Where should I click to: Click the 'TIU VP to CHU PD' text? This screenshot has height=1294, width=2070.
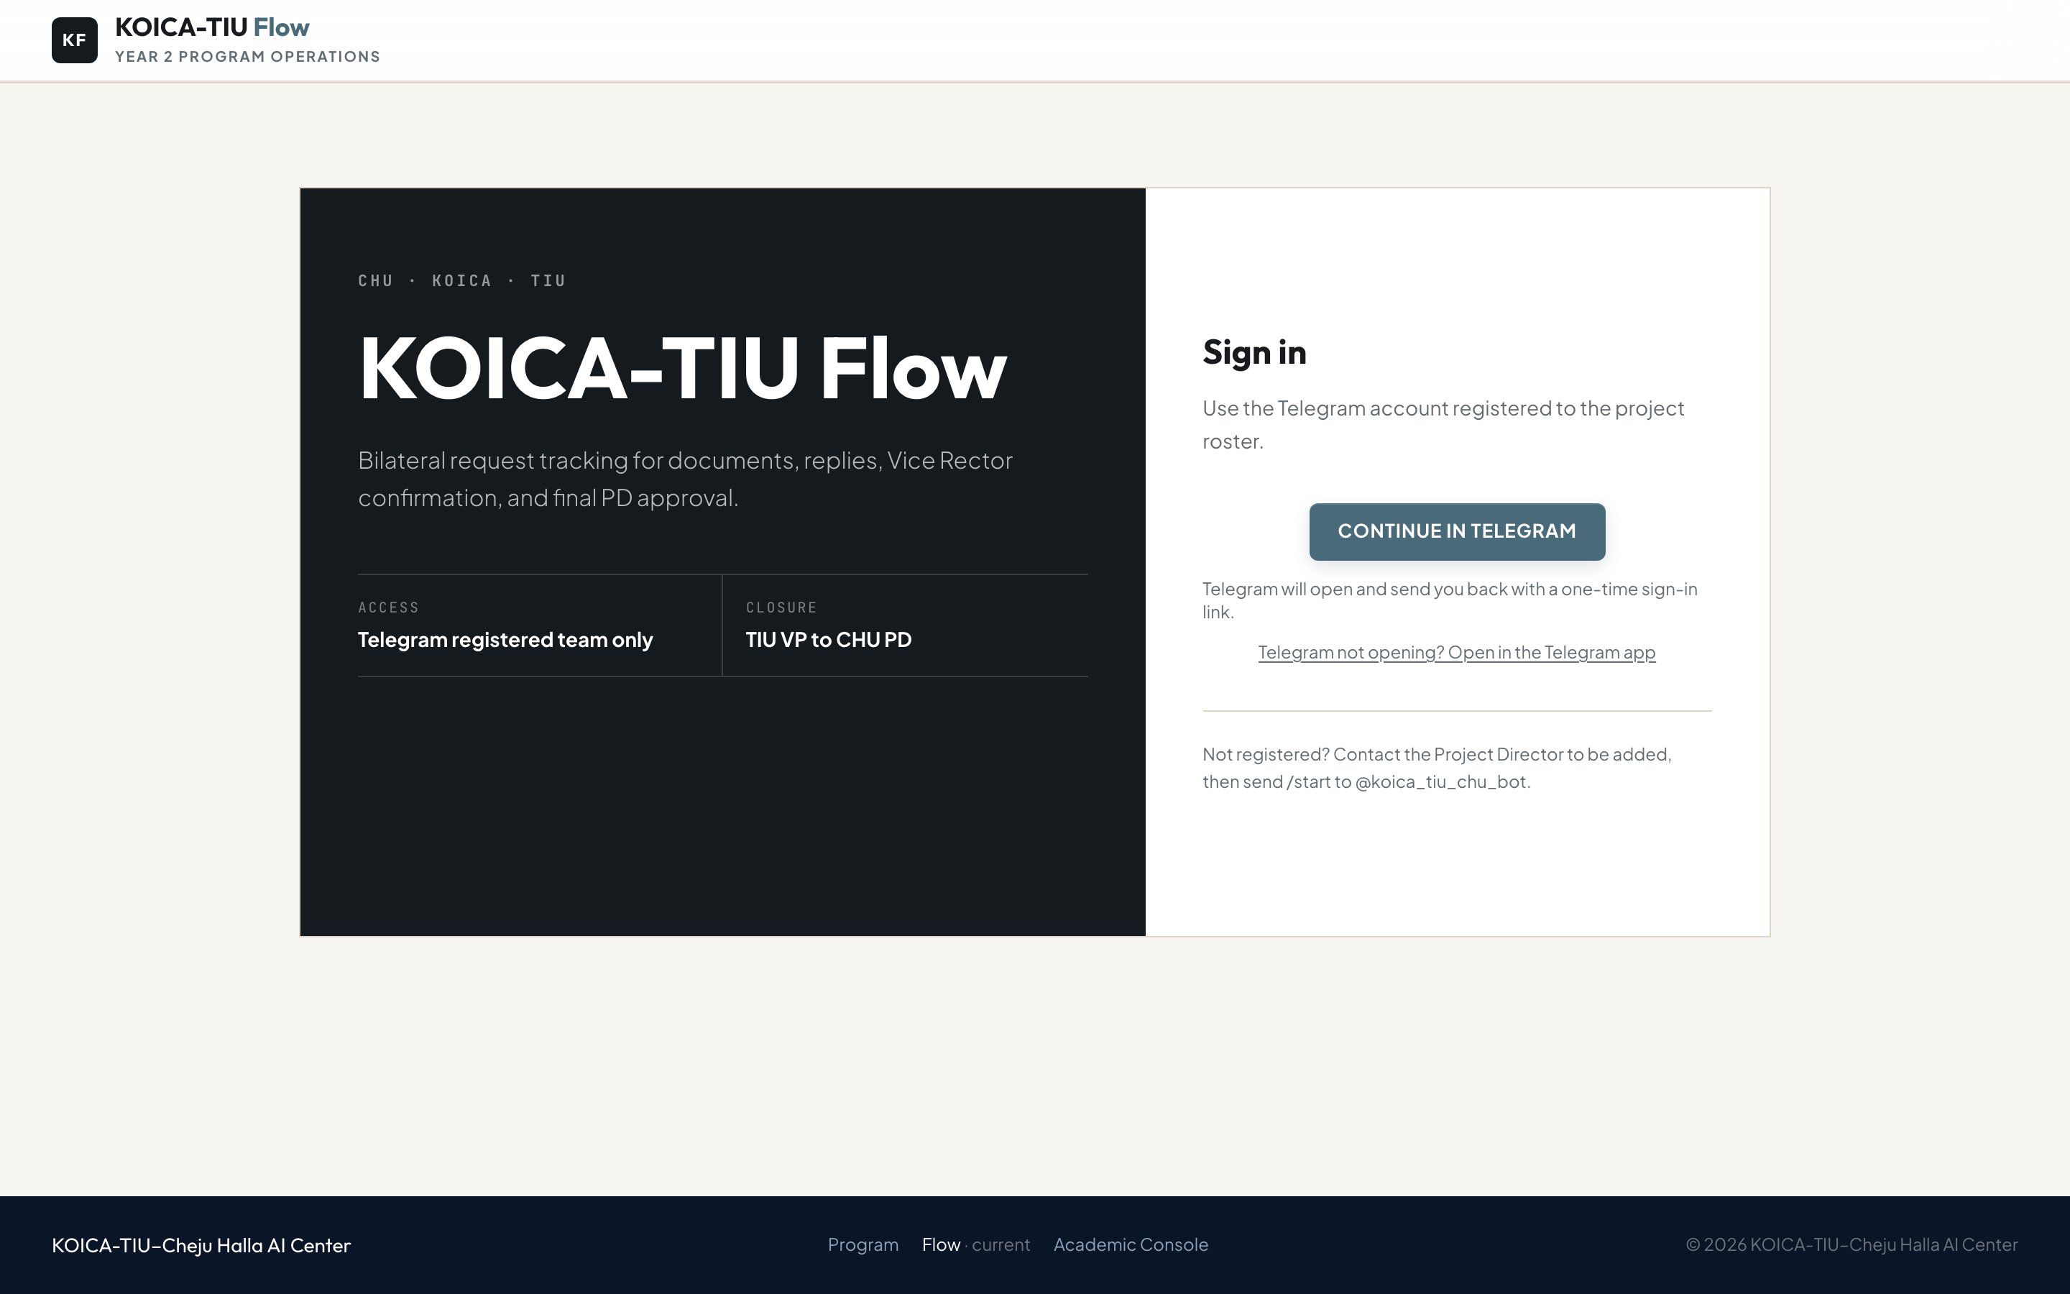click(828, 640)
